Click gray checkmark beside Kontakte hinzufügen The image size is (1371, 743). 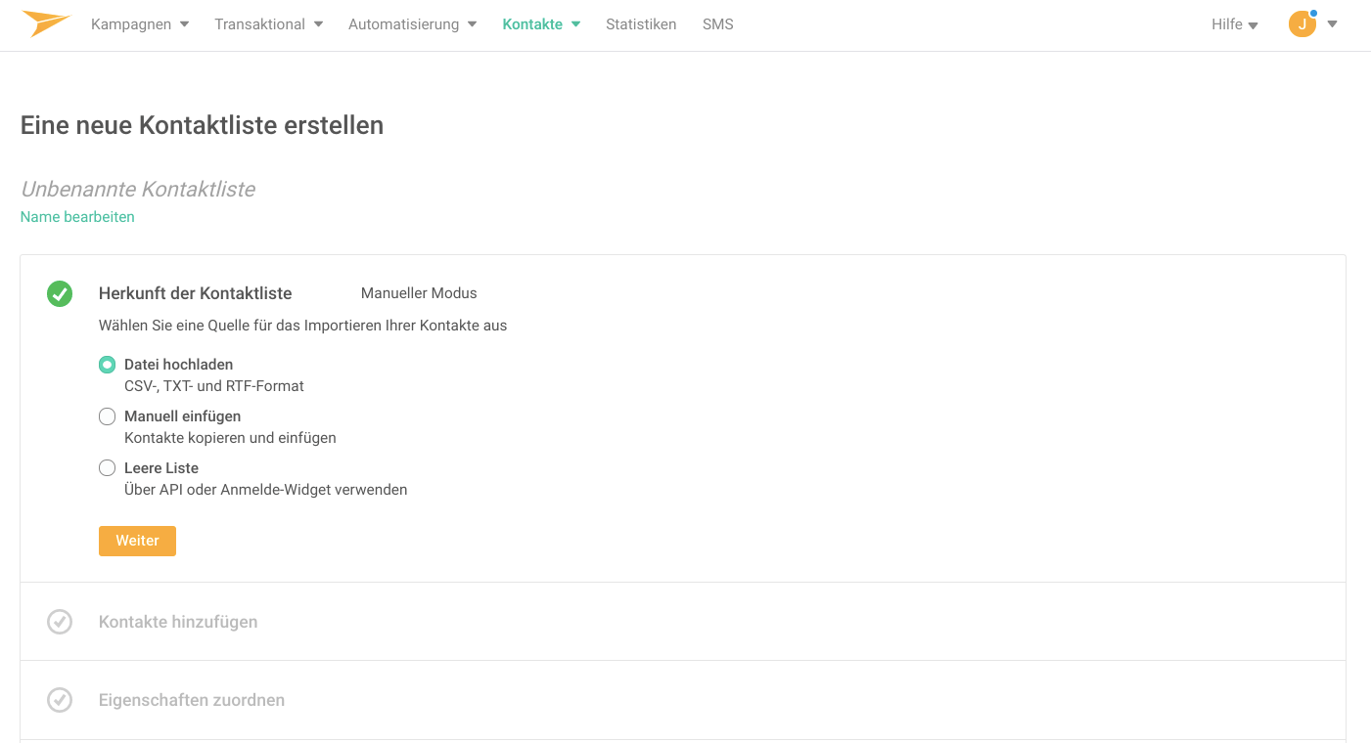60,622
